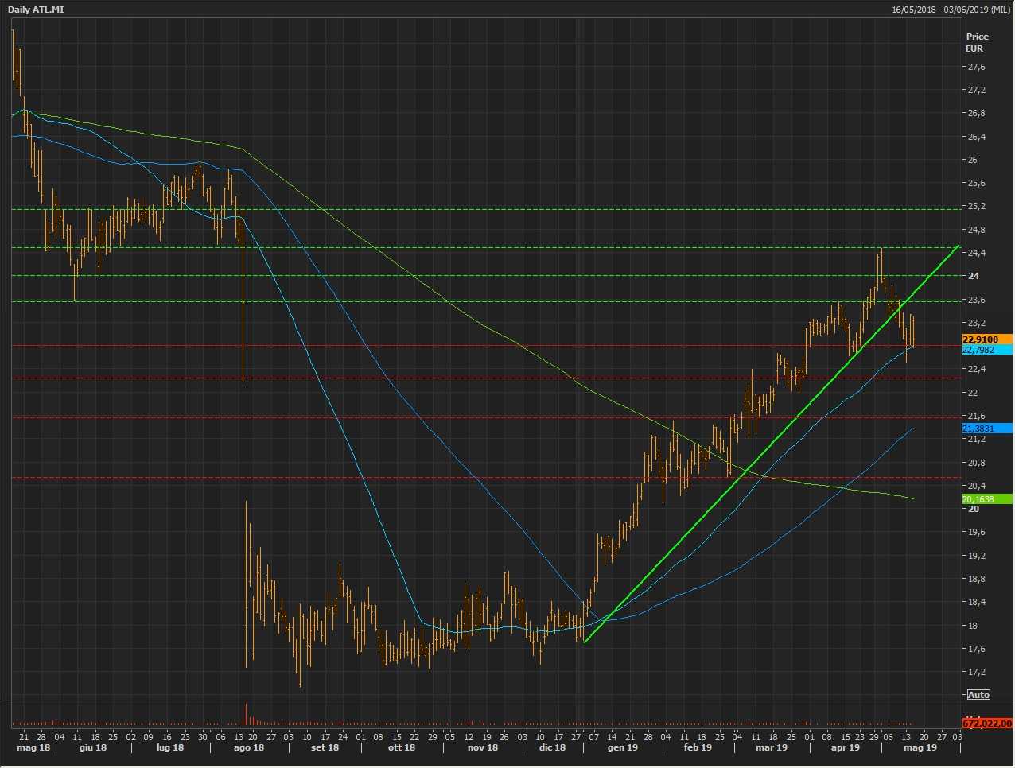Select the 'gen 19' month on time axis
This screenshot has width=1015, height=768.
click(x=622, y=747)
